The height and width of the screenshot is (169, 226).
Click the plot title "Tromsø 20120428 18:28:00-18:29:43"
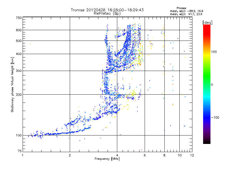pyautogui.click(x=107, y=10)
